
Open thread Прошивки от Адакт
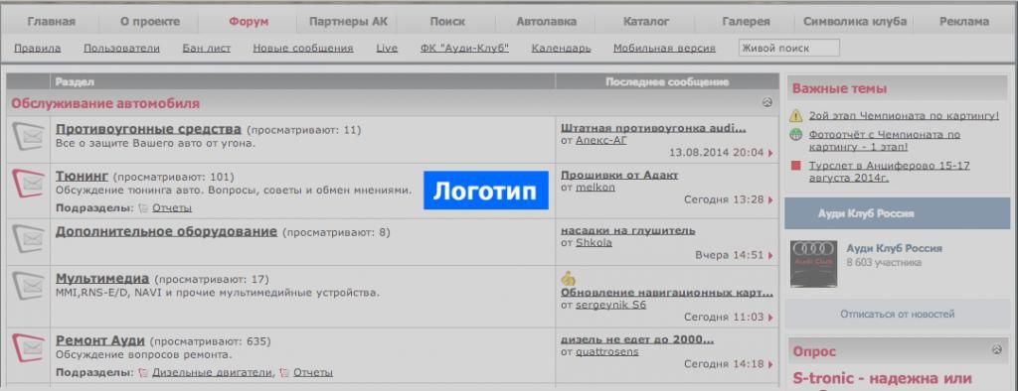(619, 175)
